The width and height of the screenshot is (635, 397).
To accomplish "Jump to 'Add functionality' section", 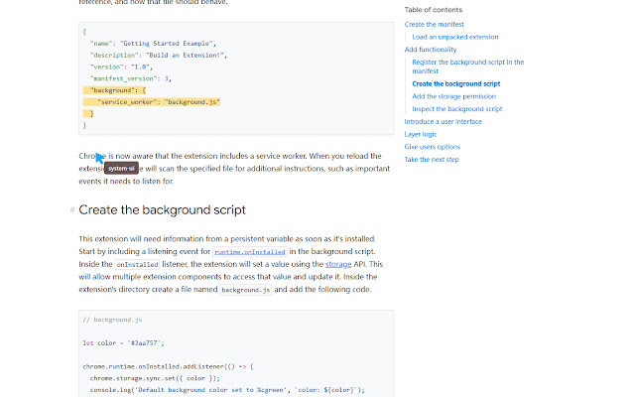I will pyautogui.click(x=430, y=50).
